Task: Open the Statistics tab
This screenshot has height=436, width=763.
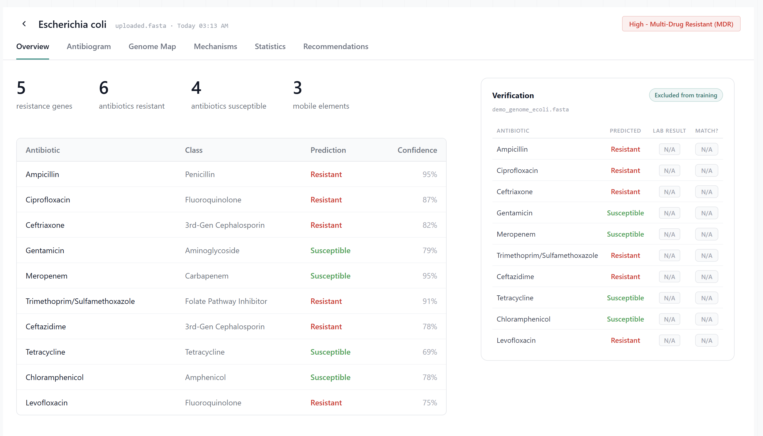Action: tap(270, 46)
